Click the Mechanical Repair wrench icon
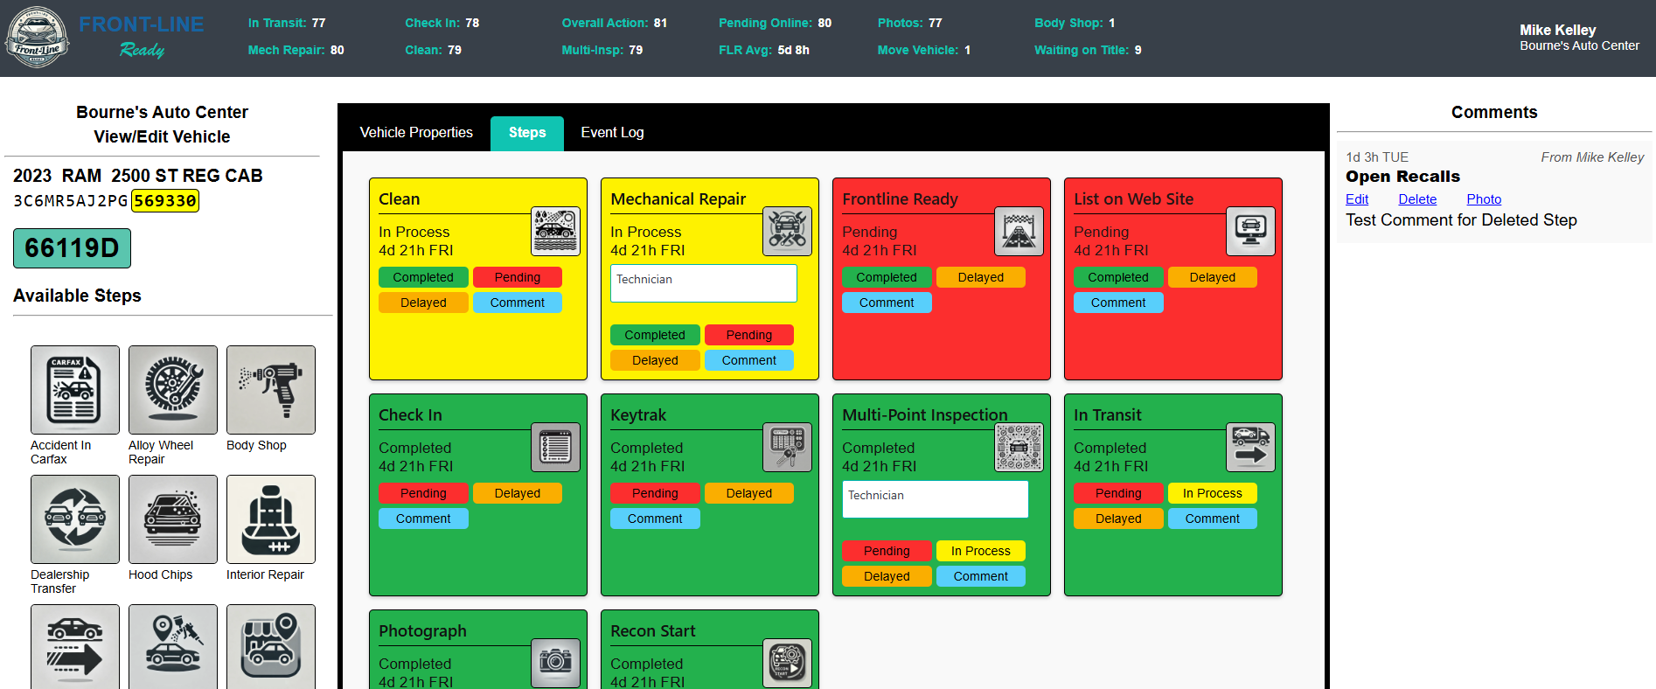This screenshot has width=1656, height=689. click(787, 232)
